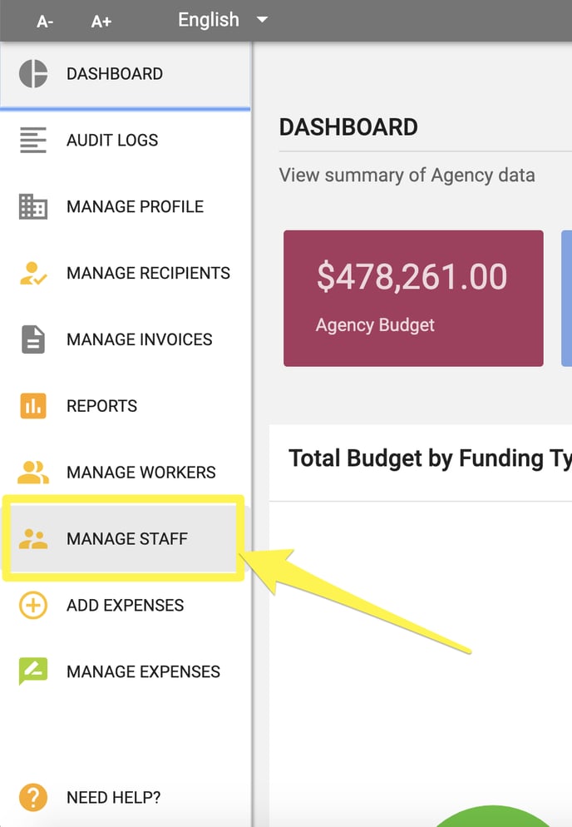The image size is (572, 827).
Task: Open Audit Logs lines icon
Action: click(x=33, y=140)
